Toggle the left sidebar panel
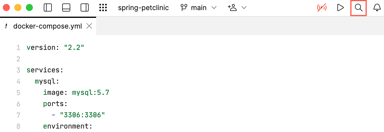384x132 pixels. [48, 8]
